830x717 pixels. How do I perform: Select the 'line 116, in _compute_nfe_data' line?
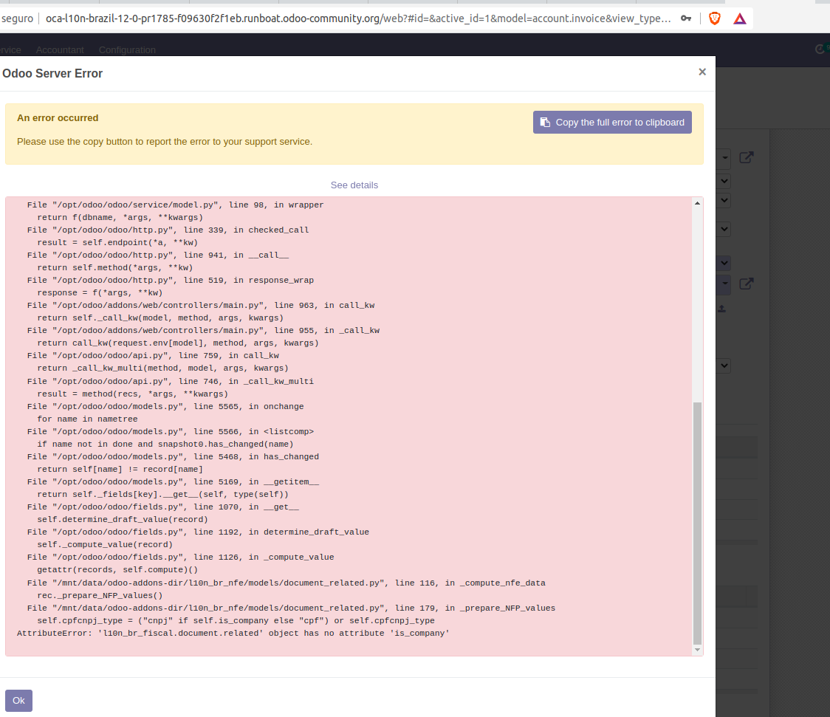point(287,583)
